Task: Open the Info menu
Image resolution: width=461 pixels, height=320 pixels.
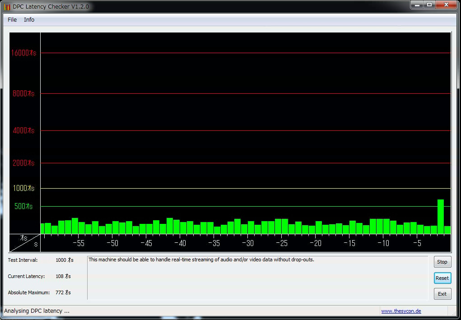Action: pyautogui.click(x=29, y=20)
